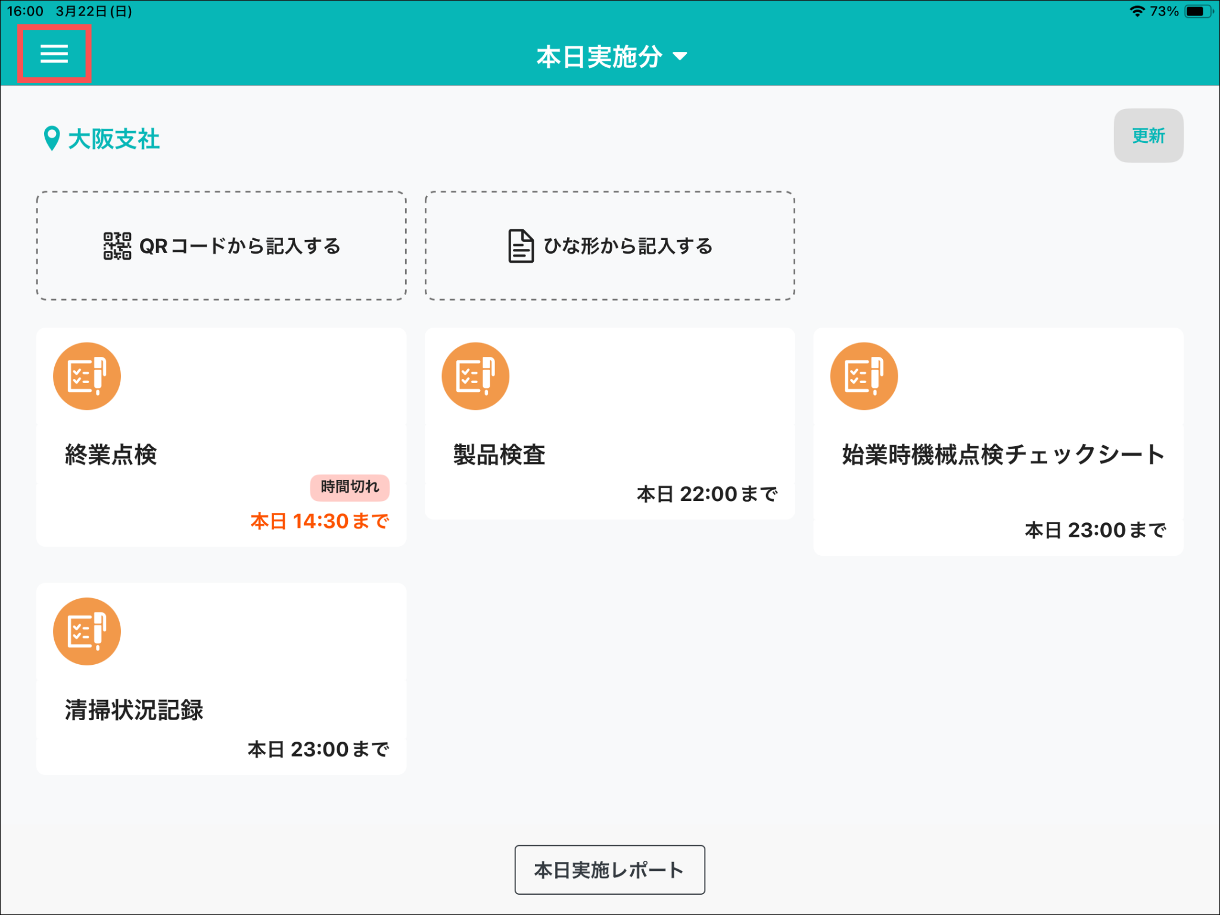Tap the 終業点検 checklist icon
Screen dimensions: 1220x915
pos(87,376)
